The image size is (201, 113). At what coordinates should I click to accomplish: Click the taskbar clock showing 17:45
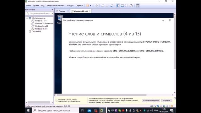pyautogui.click(x=164, y=110)
